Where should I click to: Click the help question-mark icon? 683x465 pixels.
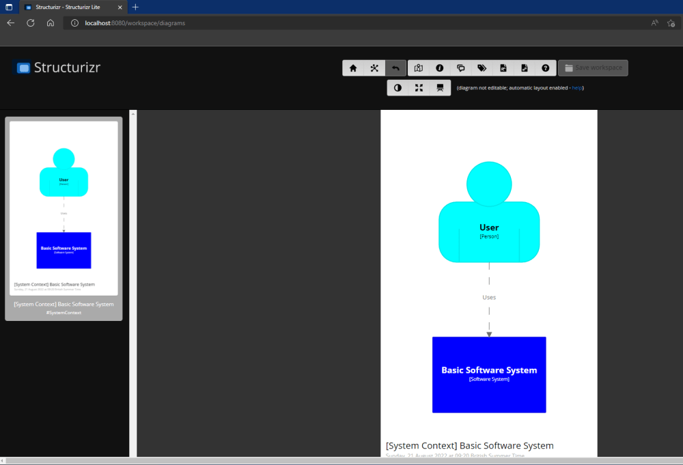545,68
